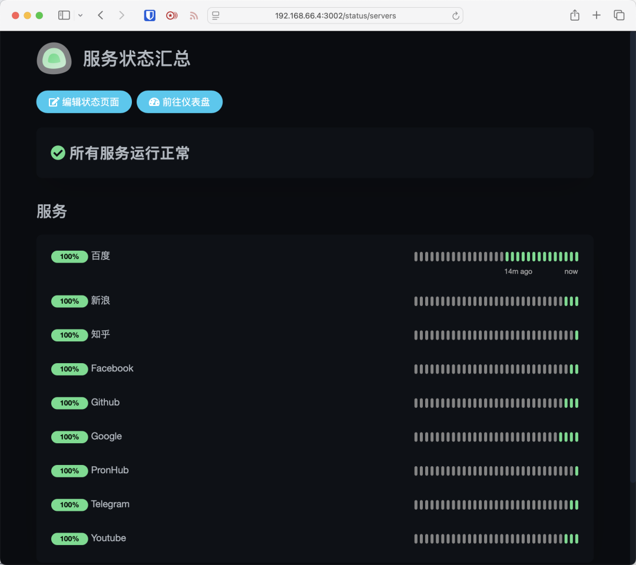
Task: Click the 知乎 service name
Action: (x=101, y=334)
